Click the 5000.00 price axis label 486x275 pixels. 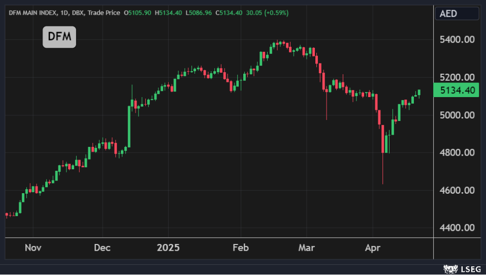[457, 115]
